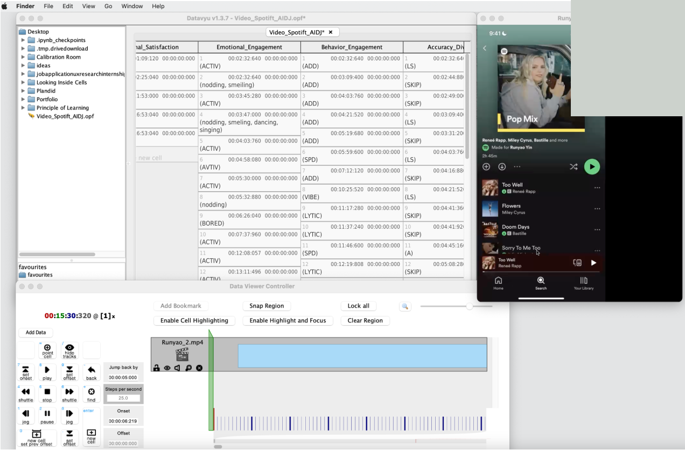Expand the ideas folder
685x450 pixels.
point(23,66)
